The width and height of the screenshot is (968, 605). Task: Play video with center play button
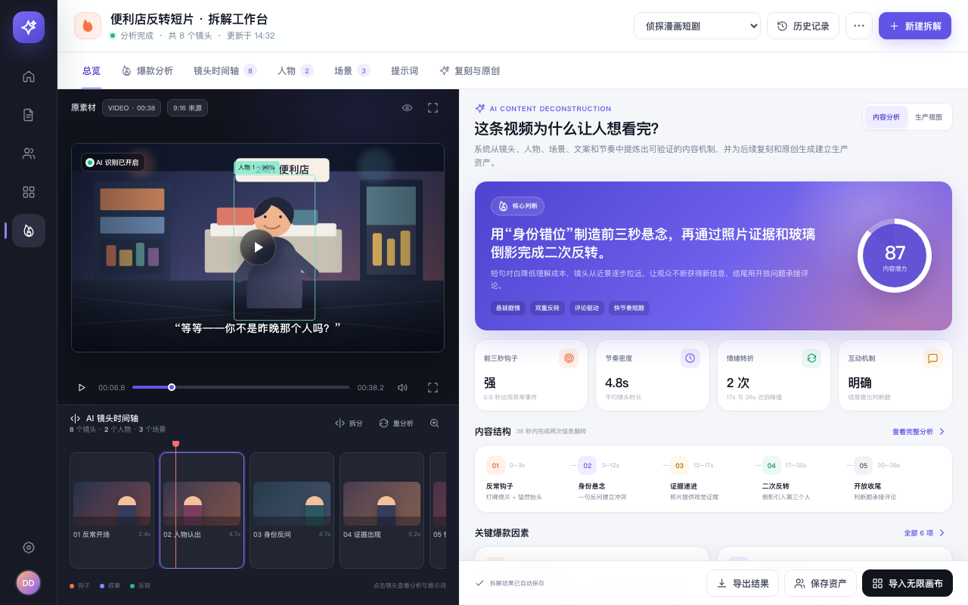[258, 247]
